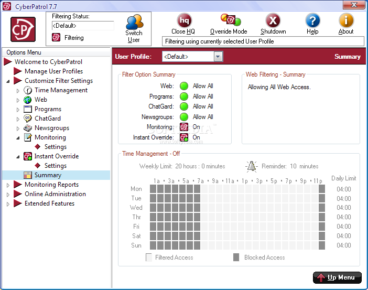Click Weekly Limit 20 hours value
Screen dimensions: 368x290
pyautogui.click(x=200, y=166)
